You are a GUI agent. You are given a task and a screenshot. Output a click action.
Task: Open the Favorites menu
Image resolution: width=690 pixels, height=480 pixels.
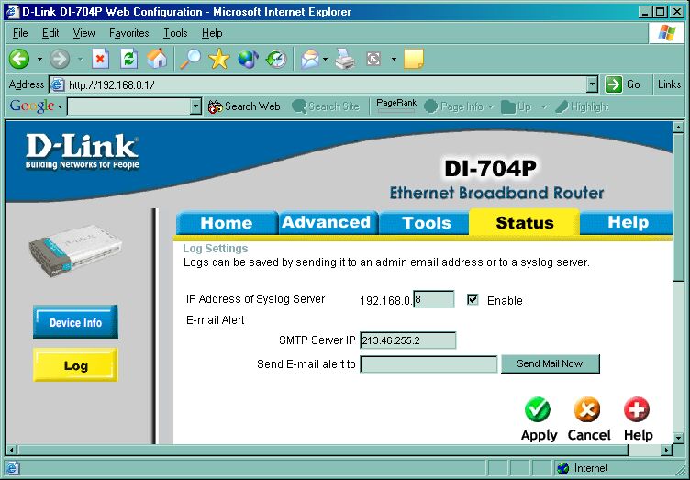coord(129,33)
